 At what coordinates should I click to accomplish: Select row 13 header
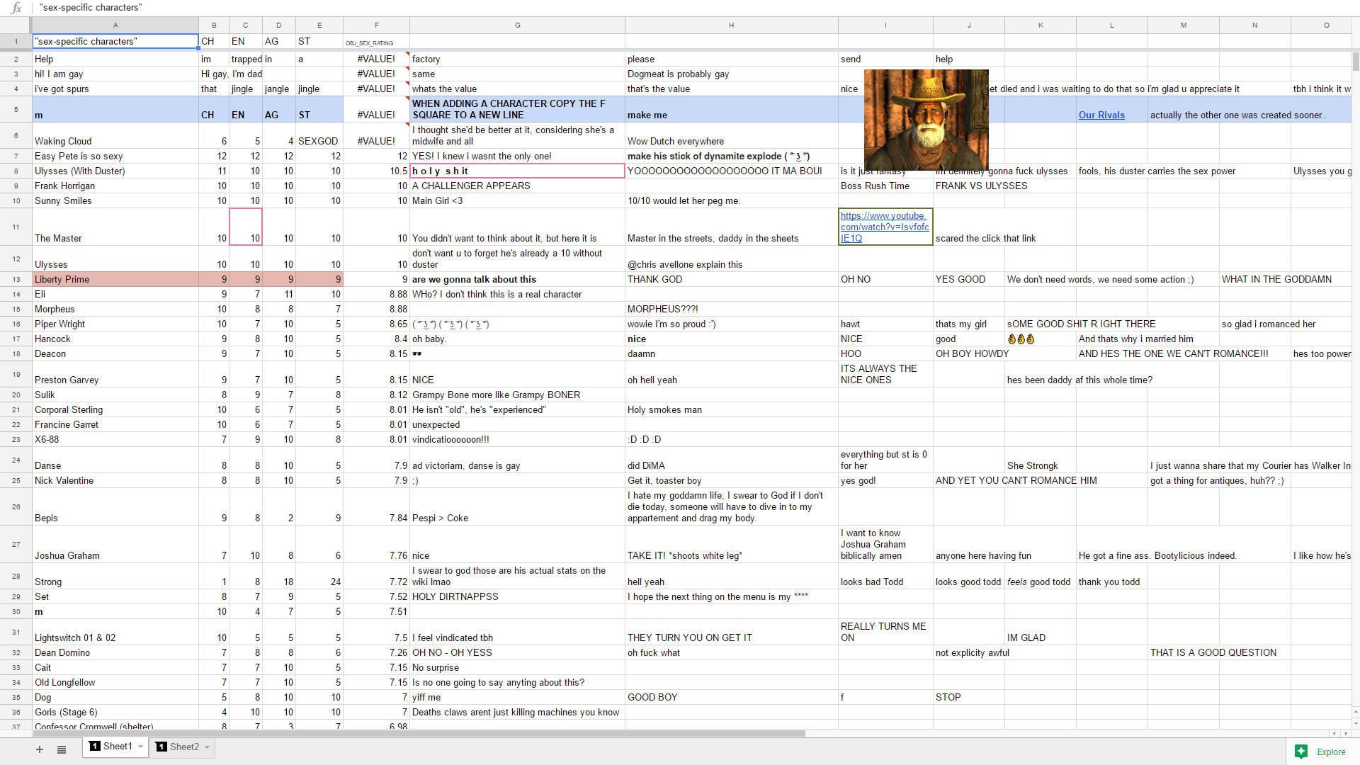[16, 280]
